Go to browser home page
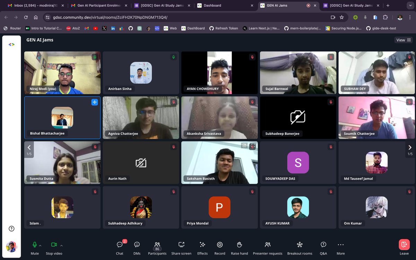This screenshot has height=260, width=416. point(36,17)
